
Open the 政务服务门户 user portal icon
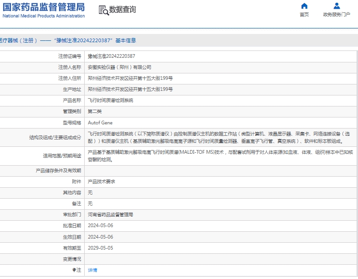click(x=336, y=6)
